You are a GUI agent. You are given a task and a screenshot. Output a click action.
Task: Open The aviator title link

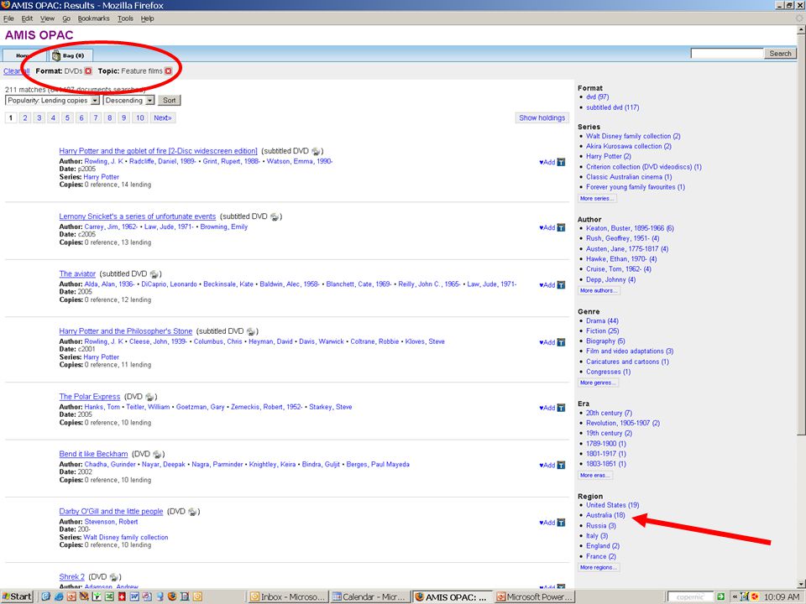[77, 273]
